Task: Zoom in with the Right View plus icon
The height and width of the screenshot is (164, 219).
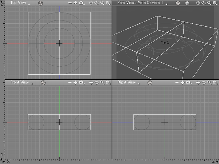Action: [x=182, y=83]
